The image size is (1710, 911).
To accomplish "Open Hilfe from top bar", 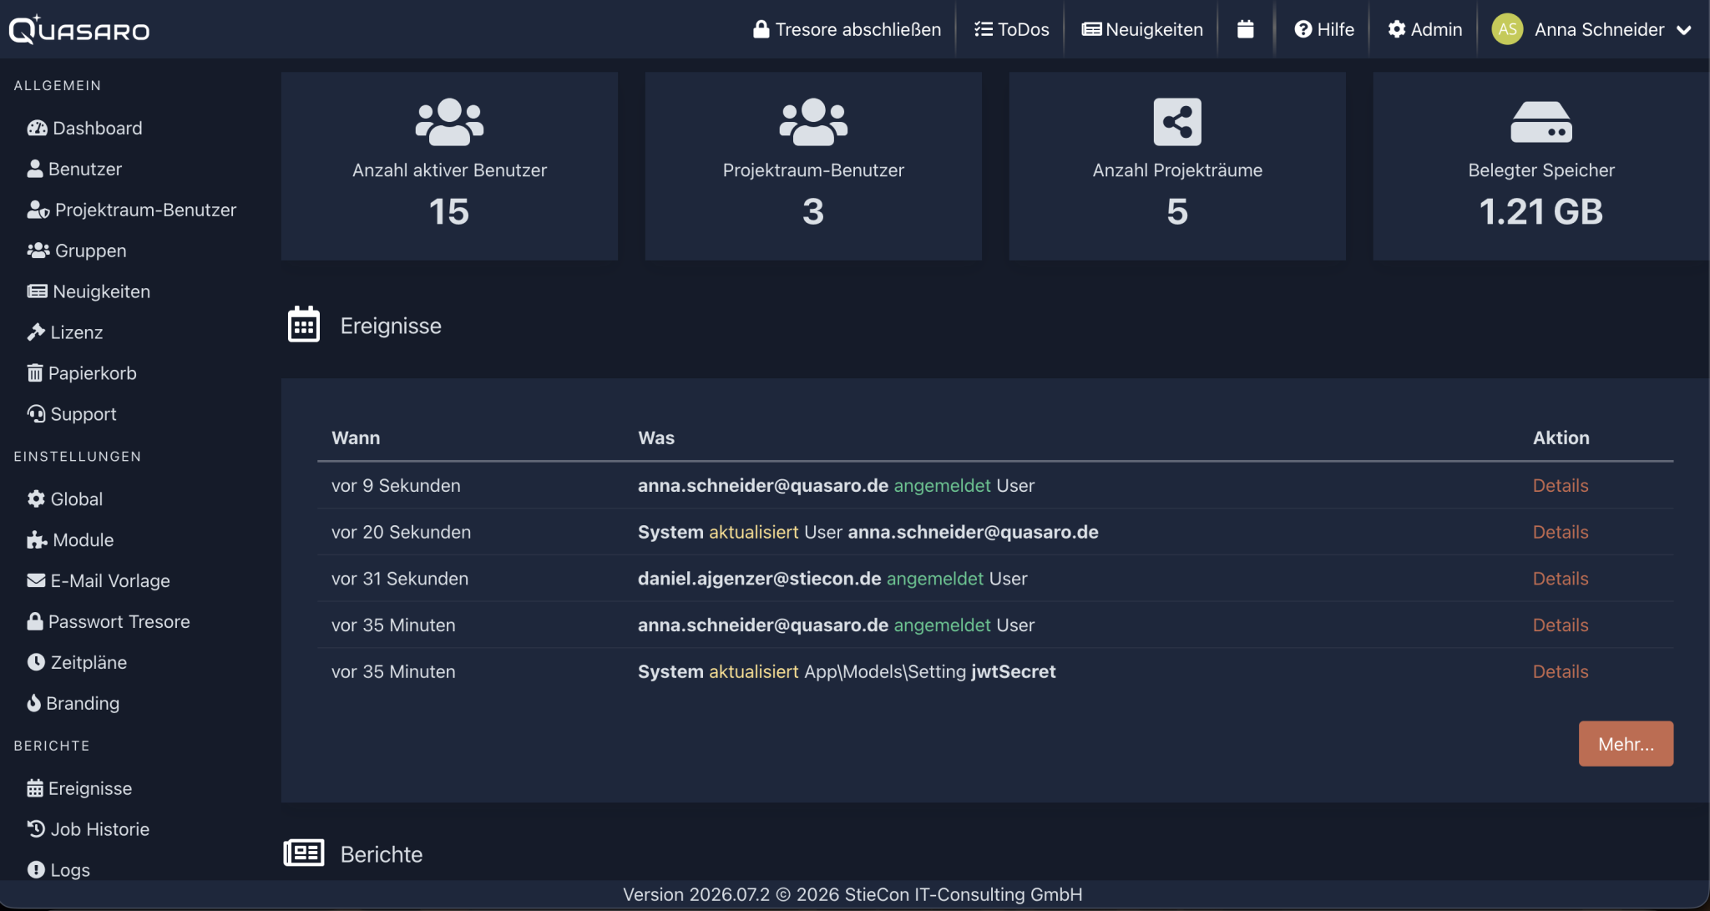I will pyautogui.click(x=1324, y=29).
